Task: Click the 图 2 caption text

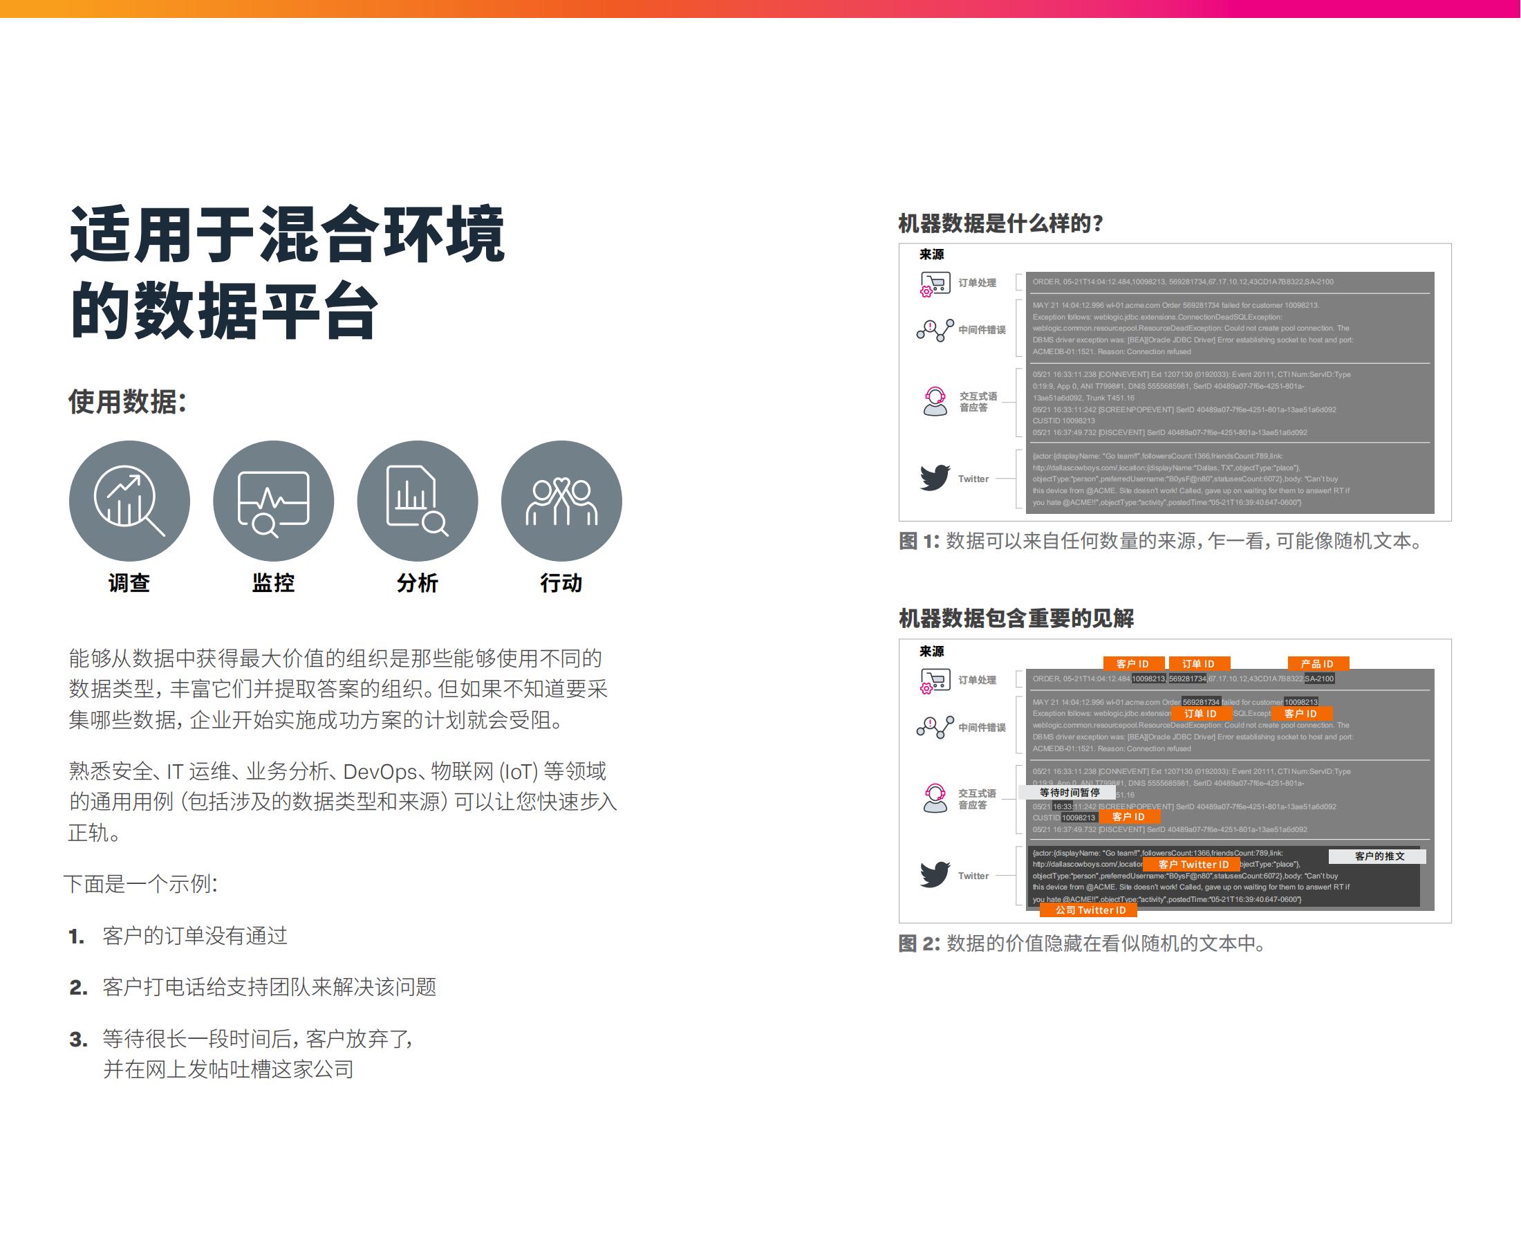Action: coord(1083,943)
